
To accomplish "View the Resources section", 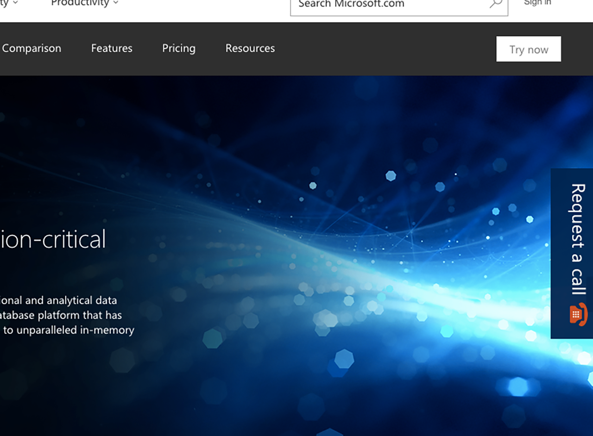I will (250, 48).
